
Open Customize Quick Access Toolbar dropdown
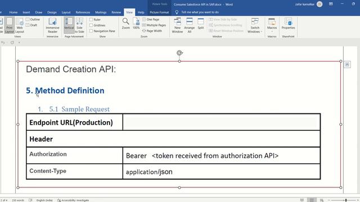19,43
